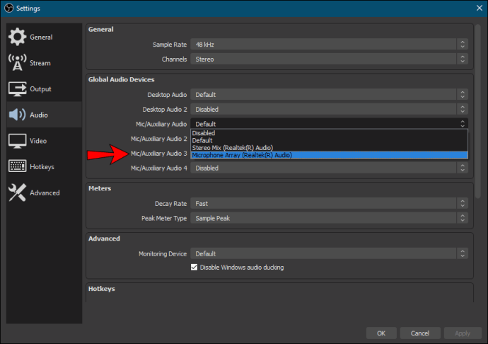Open the Sample Rate dropdown

[x=329, y=45]
